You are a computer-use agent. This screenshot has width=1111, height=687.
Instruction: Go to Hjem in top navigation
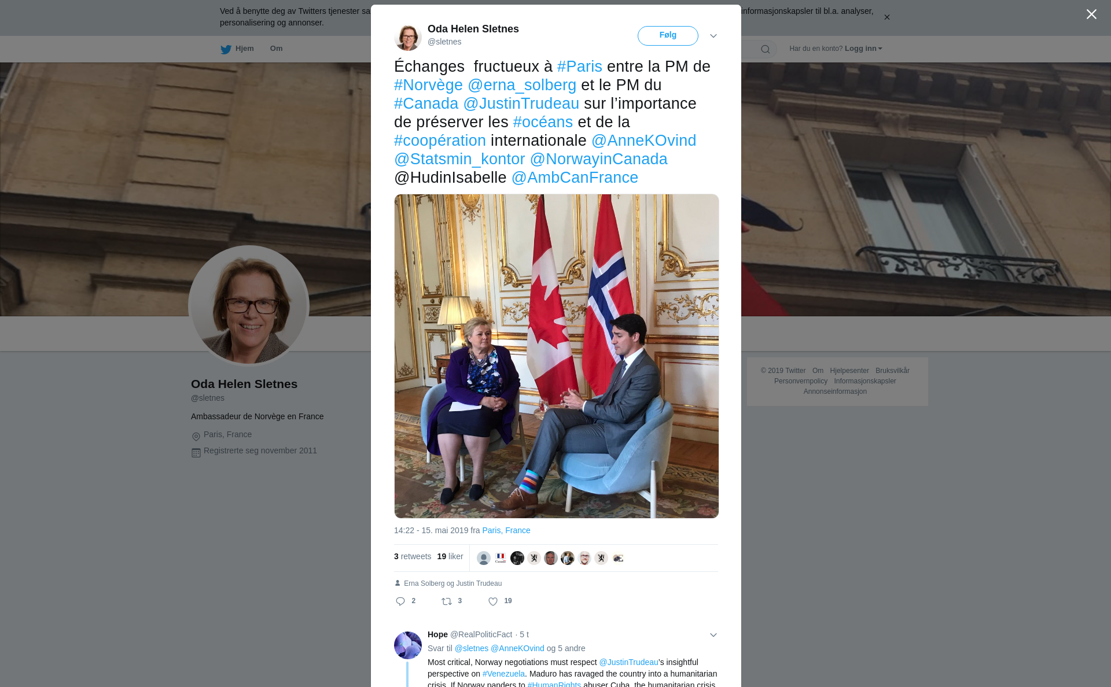[245, 49]
